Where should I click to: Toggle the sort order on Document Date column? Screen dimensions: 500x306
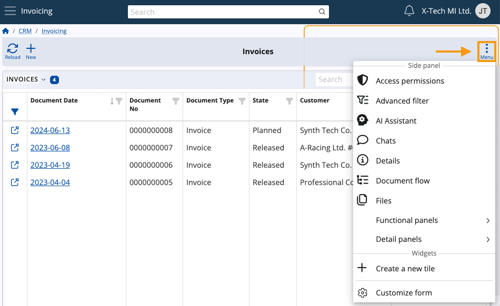[x=112, y=100]
